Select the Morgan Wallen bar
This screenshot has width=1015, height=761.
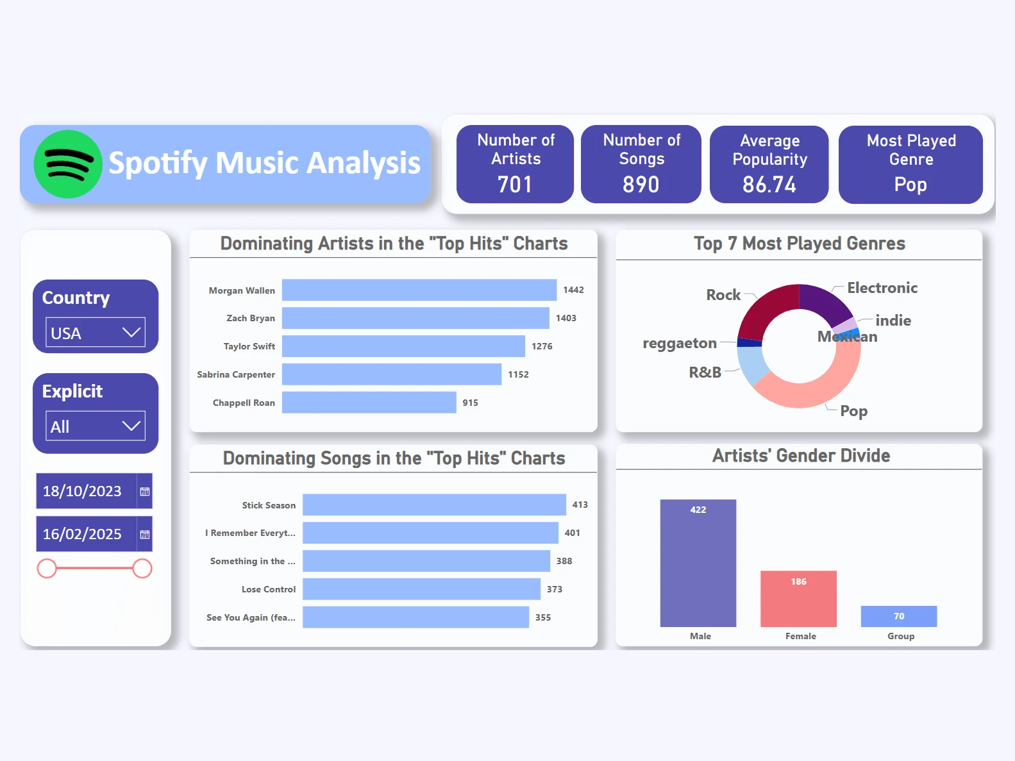[419, 290]
